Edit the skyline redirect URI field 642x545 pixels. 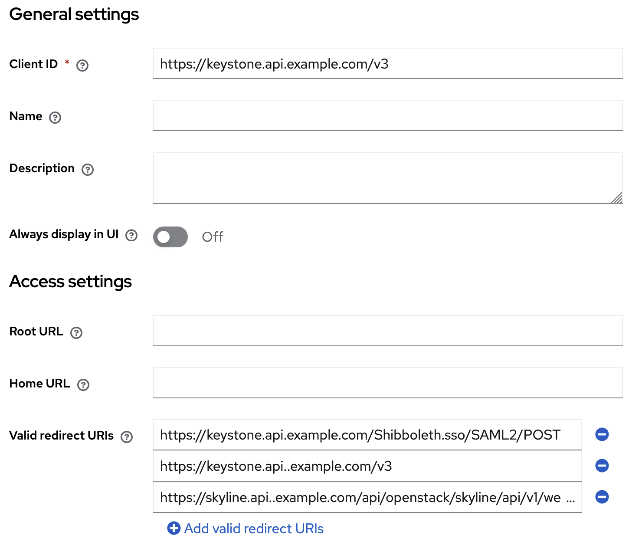pyautogui.click(x=360, y=497)
